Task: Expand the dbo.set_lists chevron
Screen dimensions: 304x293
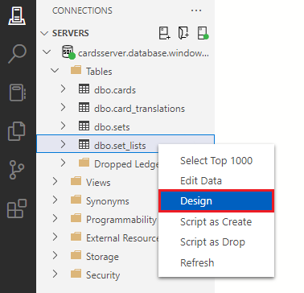Action: tap(63, 145)
